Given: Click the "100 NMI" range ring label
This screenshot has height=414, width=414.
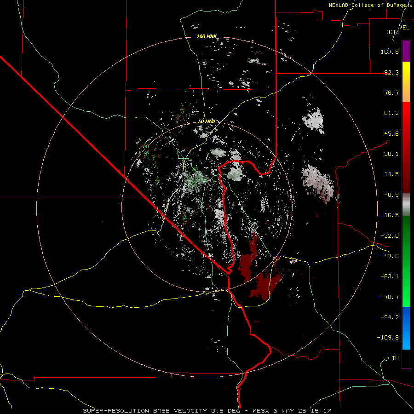Looking at the screenshot, I should [207, 36].
